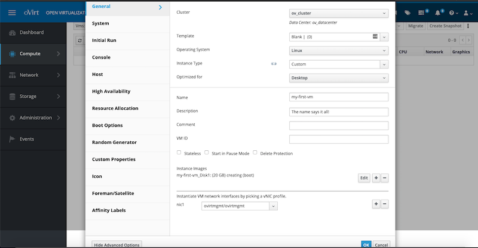This screenshot has height=248, width=478.
Task: Open the Template dropdown arrow
Action: click(x=384, y=37)
